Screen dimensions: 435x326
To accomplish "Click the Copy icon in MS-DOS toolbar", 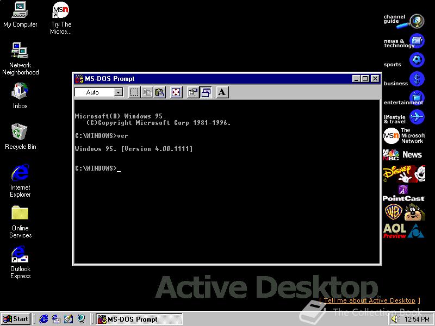I will click(147, 92).
